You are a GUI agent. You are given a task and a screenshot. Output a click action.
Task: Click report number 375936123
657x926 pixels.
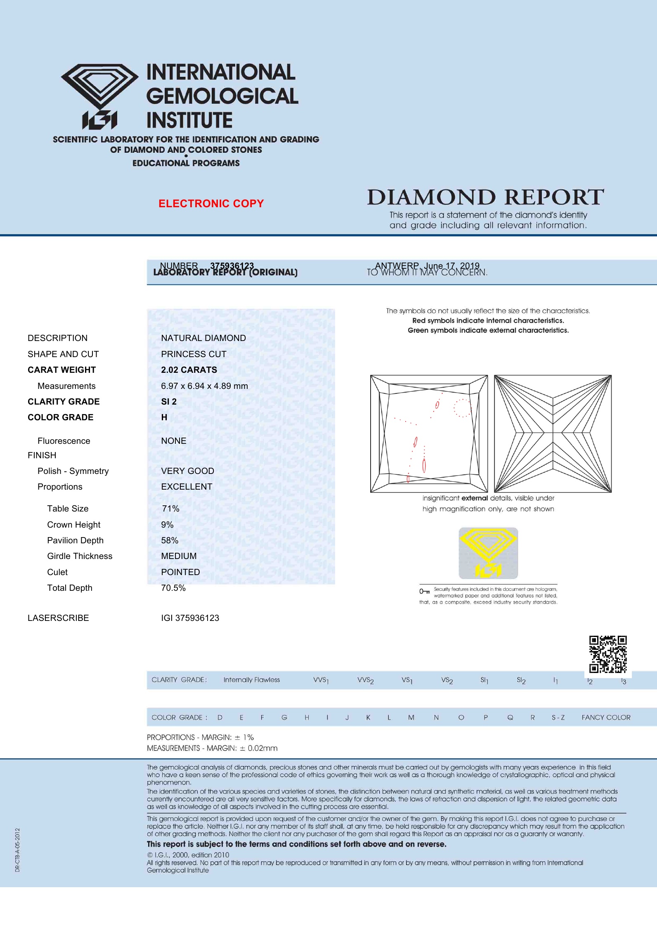pos(232,265)
